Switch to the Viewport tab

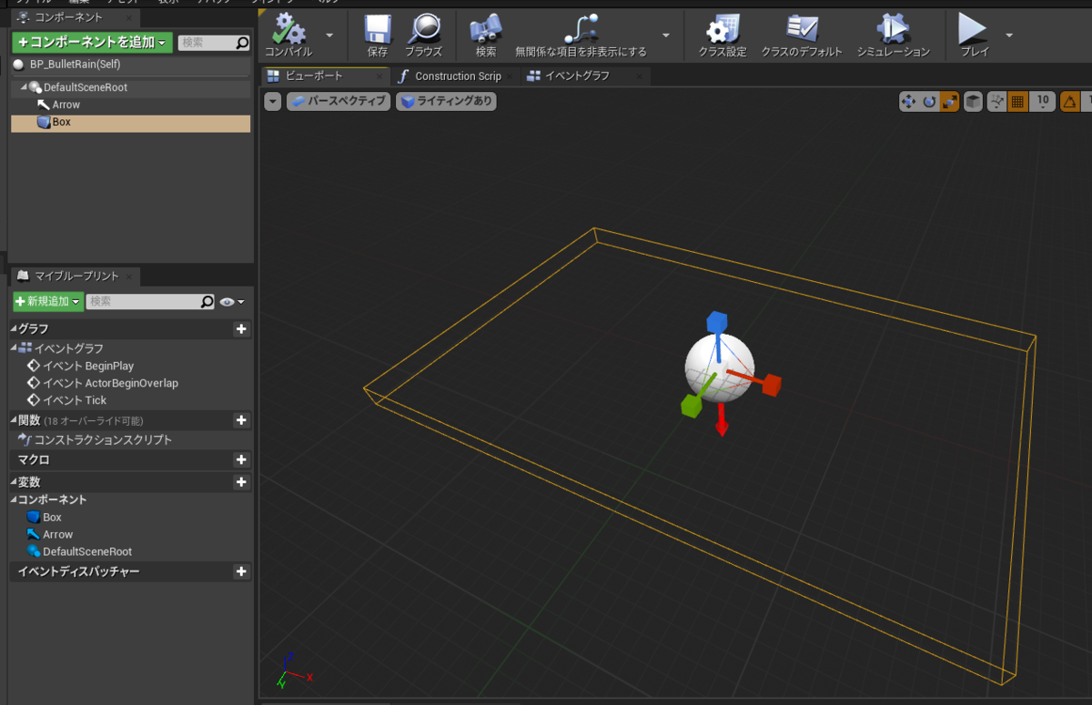(x=324, y=76)
